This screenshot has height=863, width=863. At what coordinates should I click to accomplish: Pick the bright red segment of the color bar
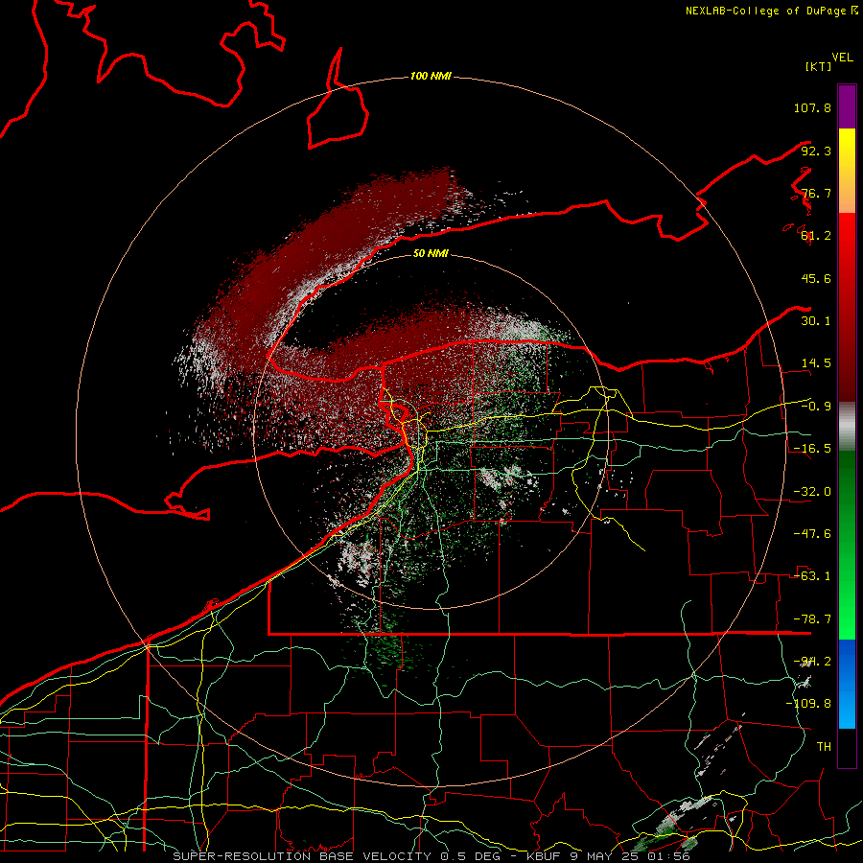(847, 238)
